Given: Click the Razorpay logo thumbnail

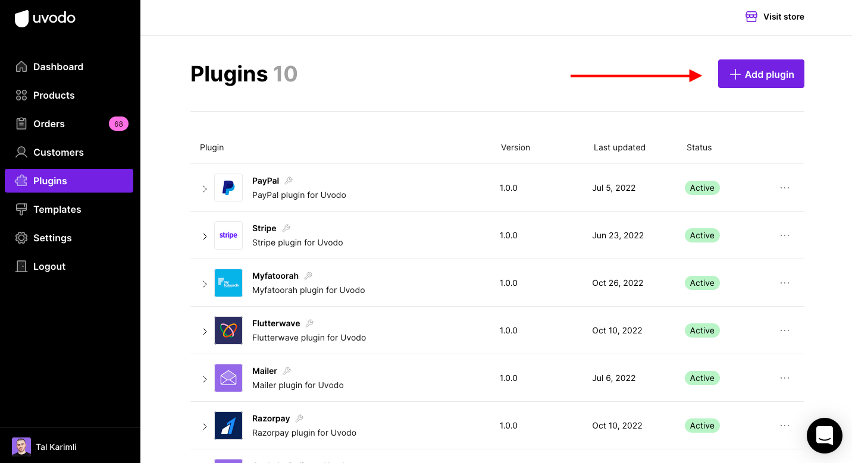Looking at the screenshot, I should (x=228, y=426).
